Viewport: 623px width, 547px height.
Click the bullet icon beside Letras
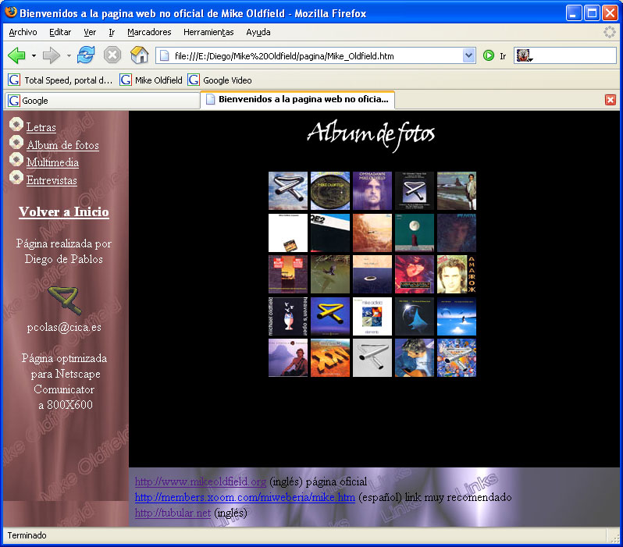point(16,124)
